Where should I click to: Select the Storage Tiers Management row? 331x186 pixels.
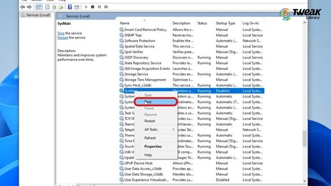click(x=191, y=80)
